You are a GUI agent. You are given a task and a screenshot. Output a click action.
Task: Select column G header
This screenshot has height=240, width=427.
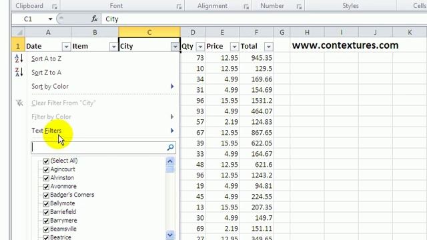click(x=282, y=33)
